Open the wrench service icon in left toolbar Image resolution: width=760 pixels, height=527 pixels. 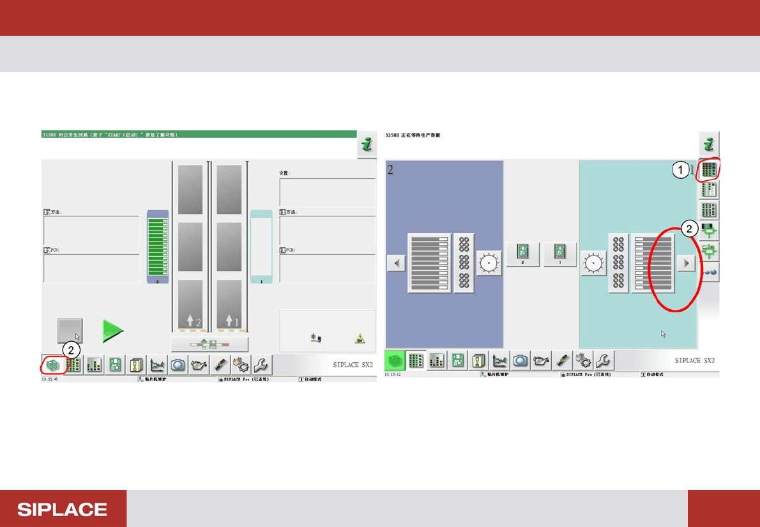(x=261, y=365)
